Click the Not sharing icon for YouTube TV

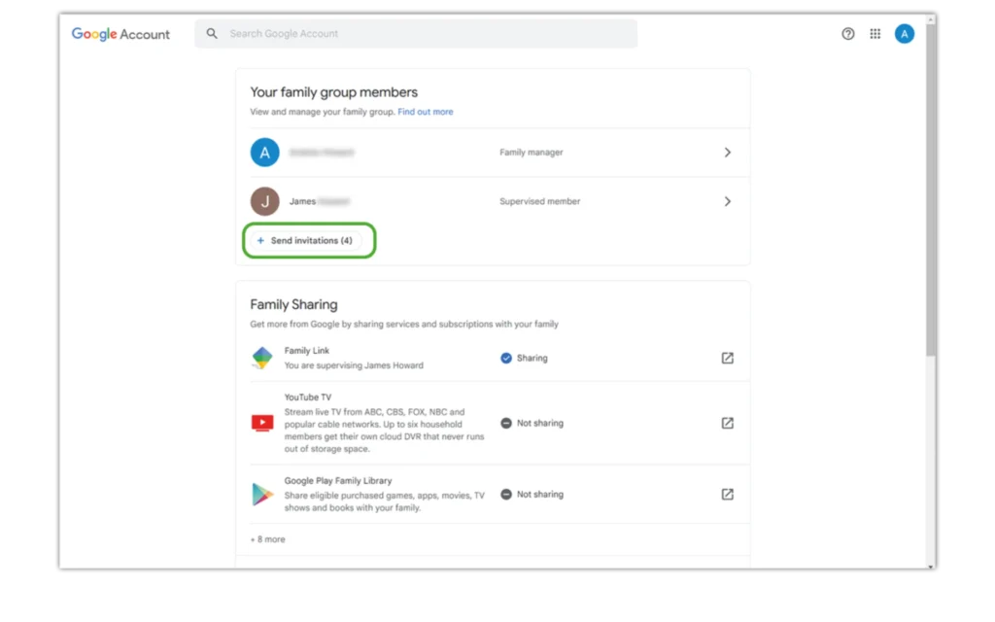[x=505, y=423]
